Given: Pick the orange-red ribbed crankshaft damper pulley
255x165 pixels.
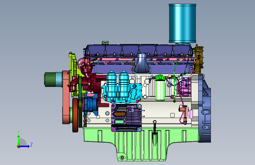Looking at the screenshot, I should tap(75, 115).
